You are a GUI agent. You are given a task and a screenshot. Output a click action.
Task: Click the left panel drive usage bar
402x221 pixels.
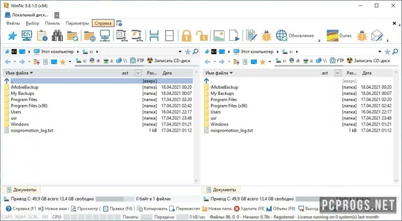115,199
